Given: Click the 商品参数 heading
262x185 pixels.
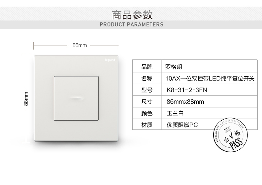Looking at the screenshot, I should click(132, 15).
